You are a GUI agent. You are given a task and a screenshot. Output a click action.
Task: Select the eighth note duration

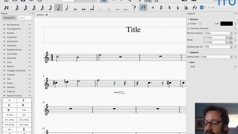(x=51, y=7)
